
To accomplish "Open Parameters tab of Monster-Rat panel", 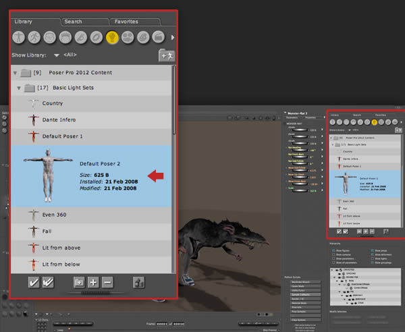I will (292, 117).
